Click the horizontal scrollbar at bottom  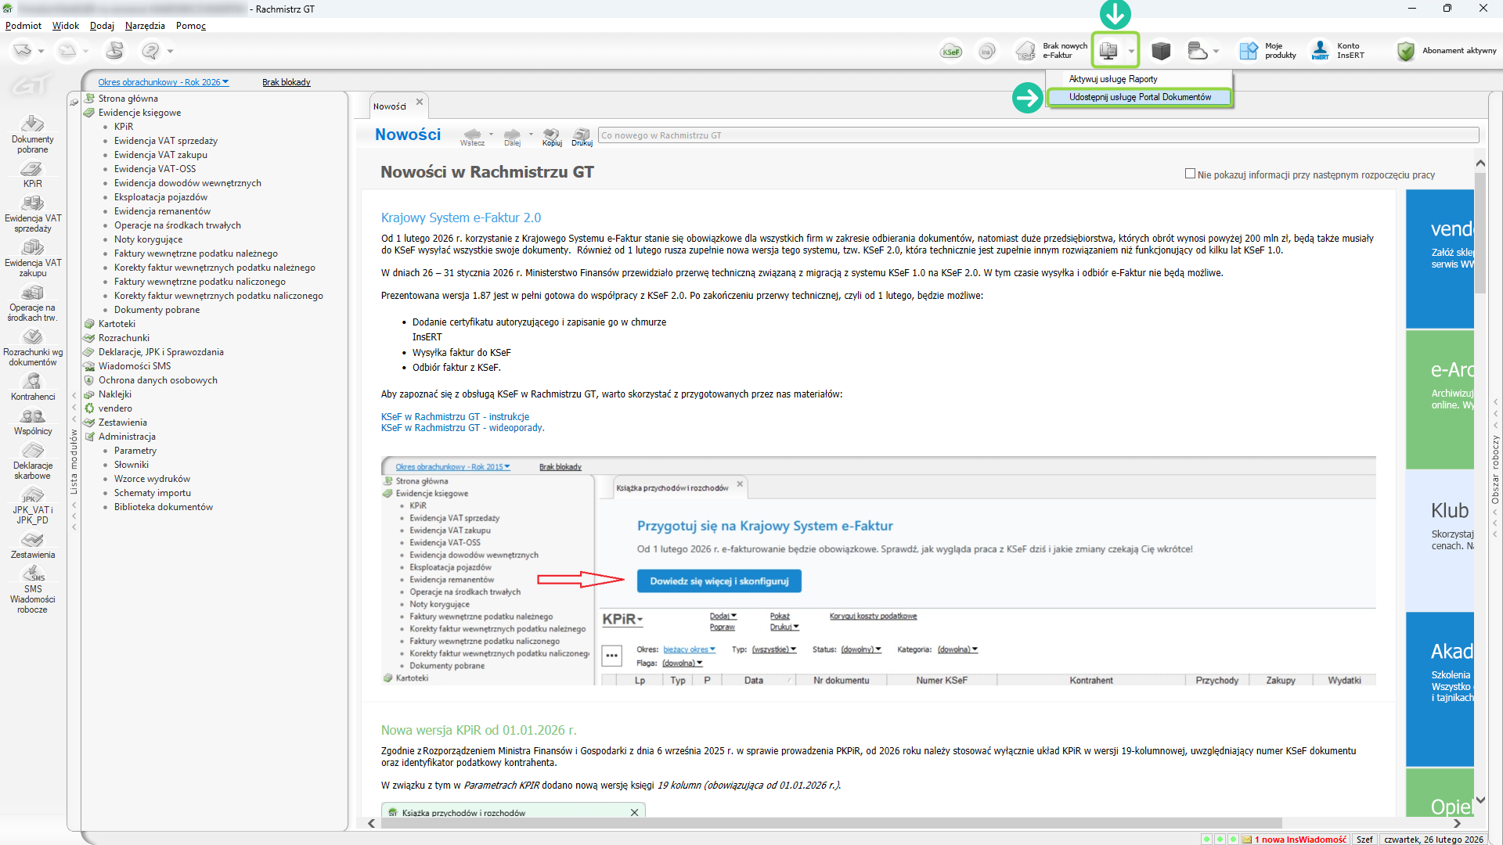(830, 823)
